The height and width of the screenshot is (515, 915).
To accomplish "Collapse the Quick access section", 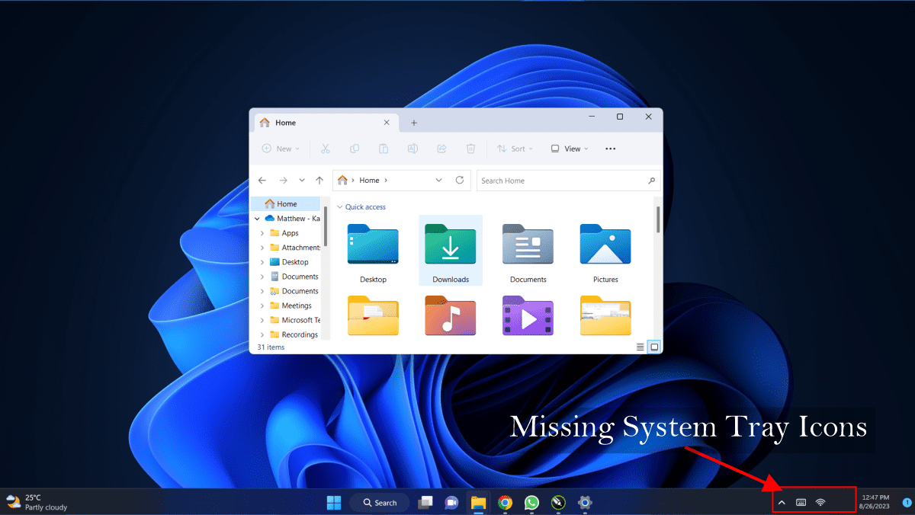I will pos(340,206).
